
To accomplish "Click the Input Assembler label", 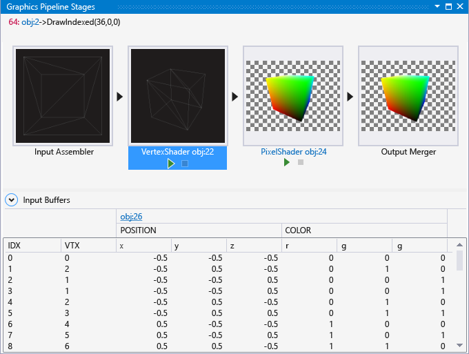I will click(64, 152).
